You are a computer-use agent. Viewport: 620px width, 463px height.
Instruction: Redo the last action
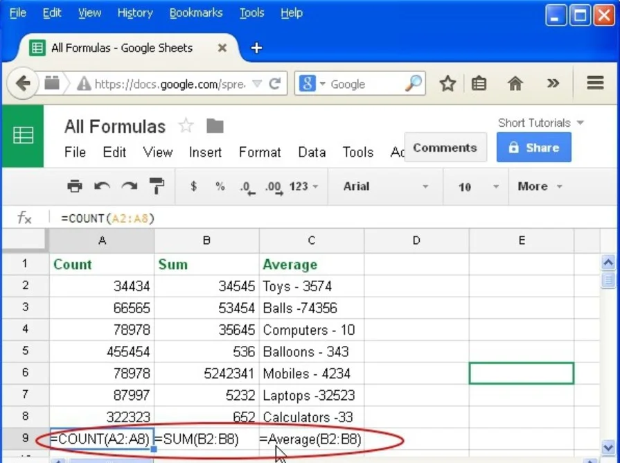click(x=130, y=186)
